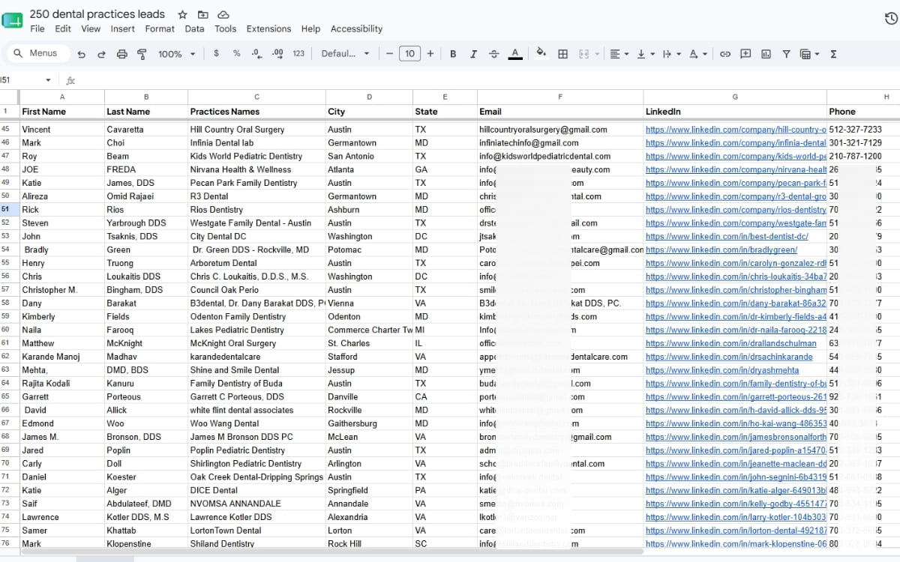This screenshot has height=562, width=900.
Task: Open the bradlygreen LinkedIn link
Action: (x=721, y=250)
